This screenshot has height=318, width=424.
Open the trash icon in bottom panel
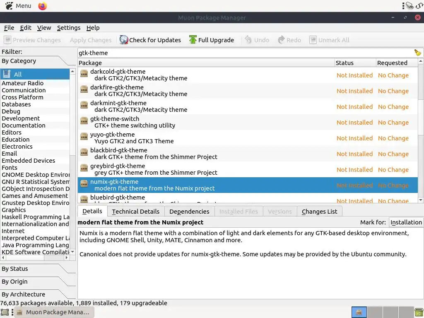click(x=419, y=312)
